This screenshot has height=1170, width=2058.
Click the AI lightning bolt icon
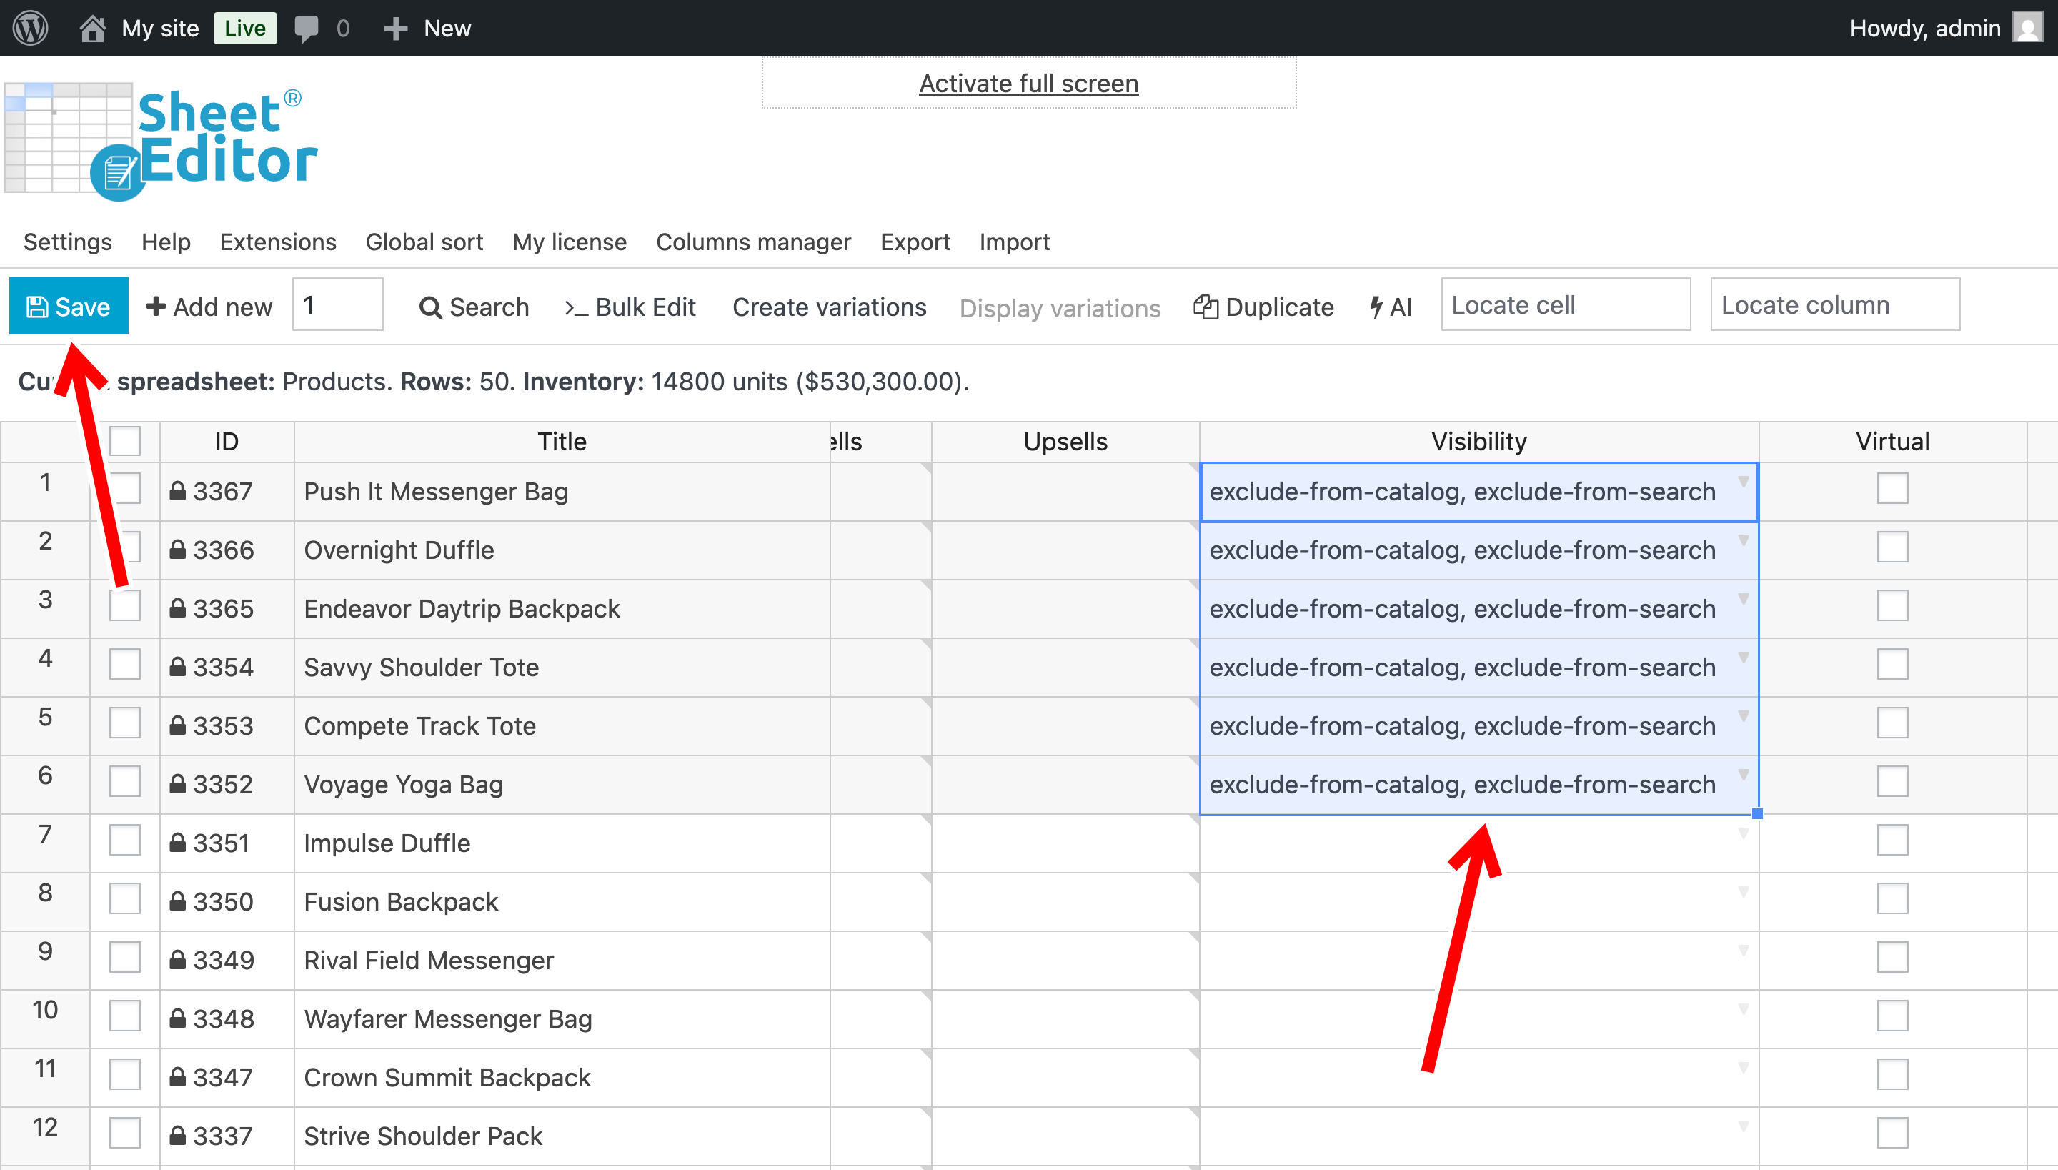(1376, 307)
